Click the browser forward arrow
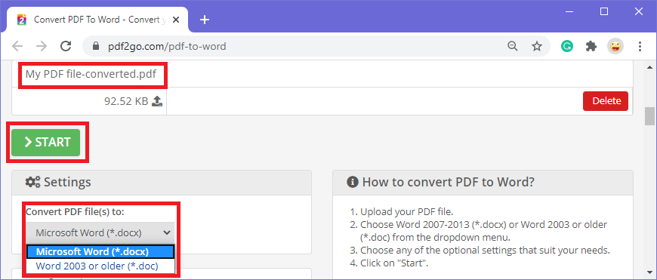Image resolution: width=657 pixels, height=280 pixels. (x=42, y=46)
